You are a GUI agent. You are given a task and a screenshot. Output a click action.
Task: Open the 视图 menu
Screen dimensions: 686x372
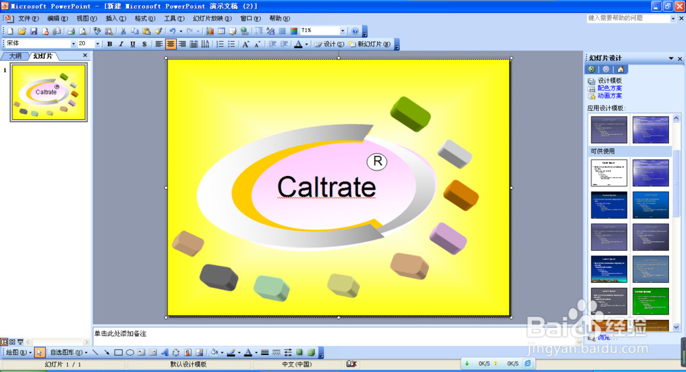86,18
